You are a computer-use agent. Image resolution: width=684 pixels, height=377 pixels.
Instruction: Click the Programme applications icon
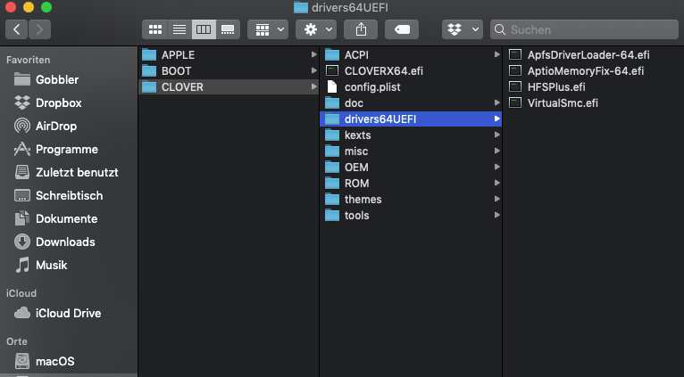tap(22, 150)
